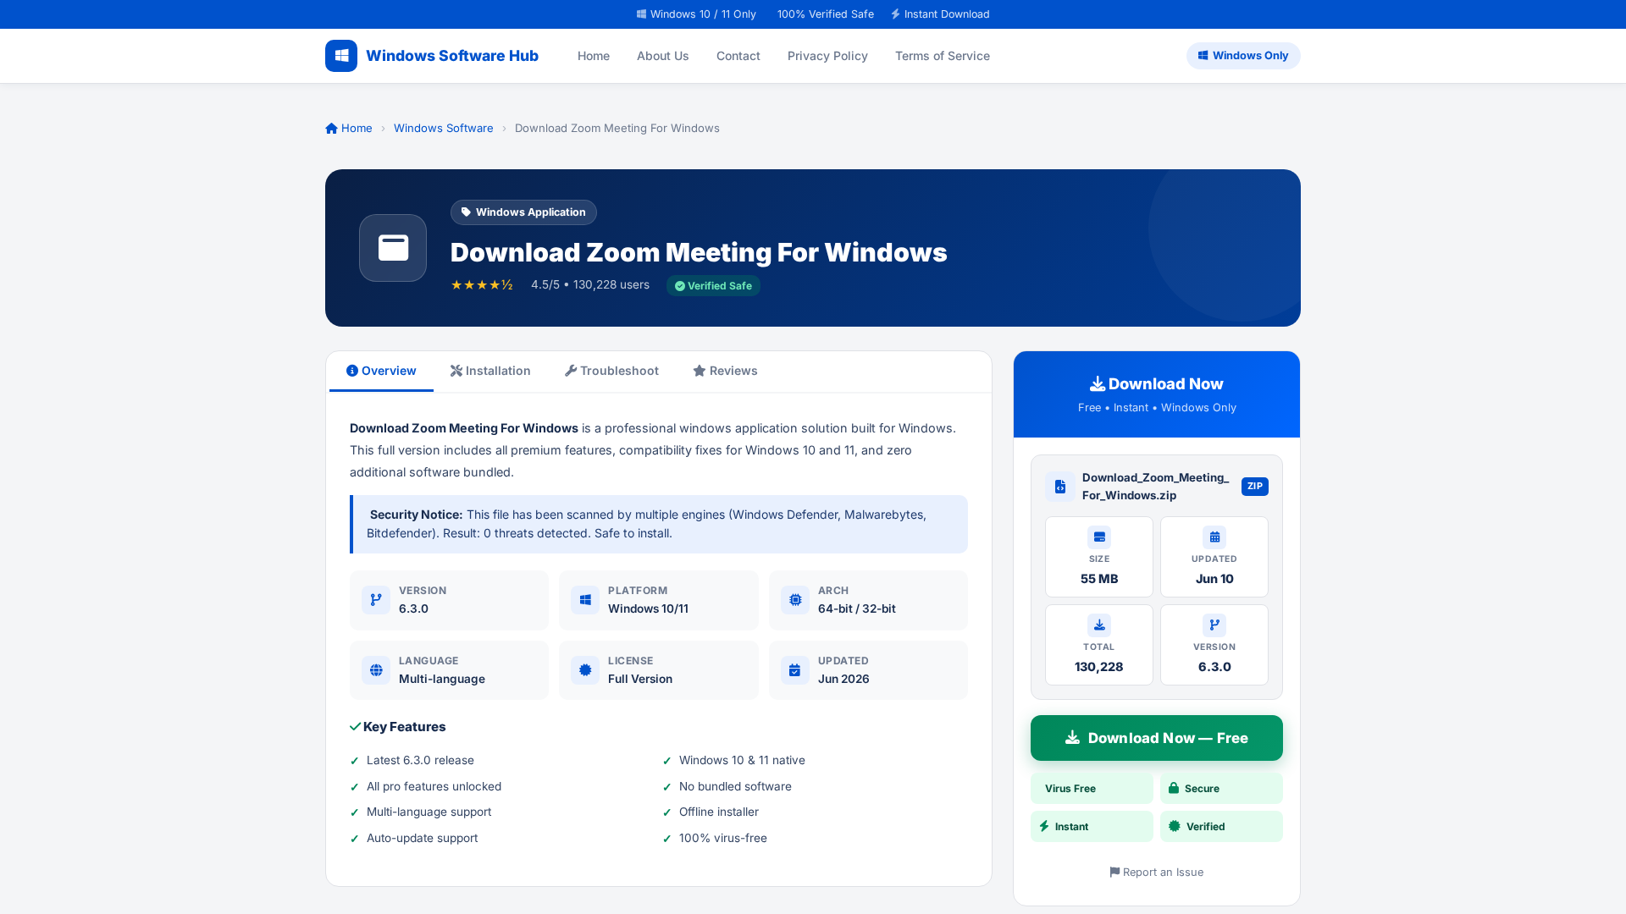Click the tag icon in Windows Application badge
Screen dimensions: 1626x914
(x=466, y=212)
